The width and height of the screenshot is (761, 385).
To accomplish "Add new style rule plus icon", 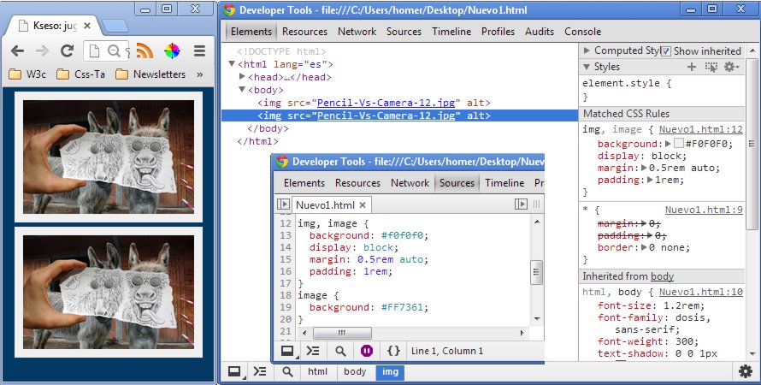I will [x=692, y=67].
